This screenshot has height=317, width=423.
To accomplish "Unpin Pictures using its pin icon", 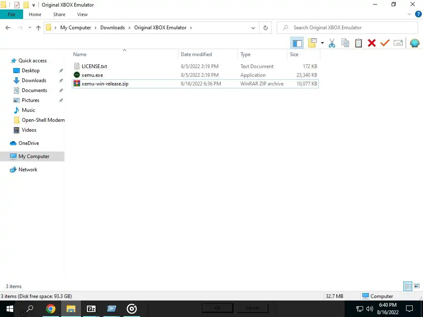I will [61, 100].
